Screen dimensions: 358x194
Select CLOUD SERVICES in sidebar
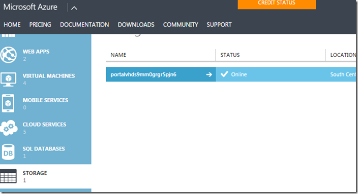click(46, 128)
